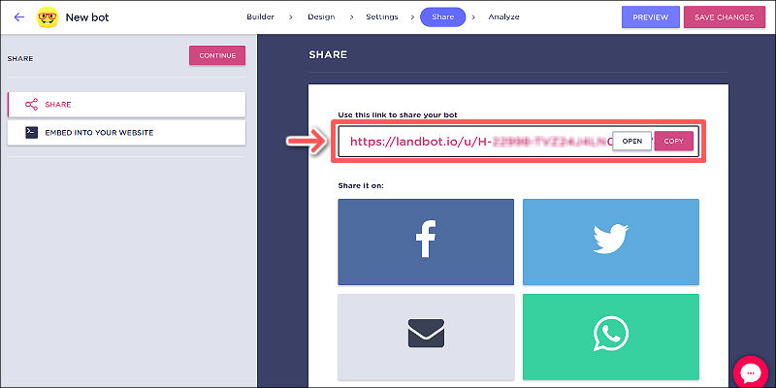Click the PREVIEW button
The image size is (776, 388).
coord(651,17)
